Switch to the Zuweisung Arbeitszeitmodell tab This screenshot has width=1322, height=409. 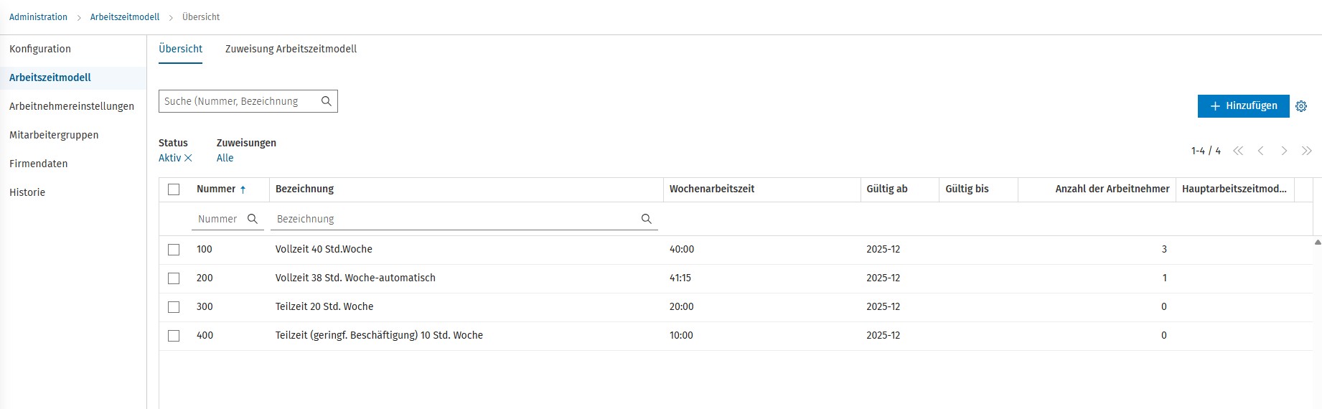point(291,49)
